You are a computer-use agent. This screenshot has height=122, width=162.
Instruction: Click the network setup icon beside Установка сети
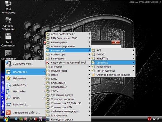tap(8, 63)
